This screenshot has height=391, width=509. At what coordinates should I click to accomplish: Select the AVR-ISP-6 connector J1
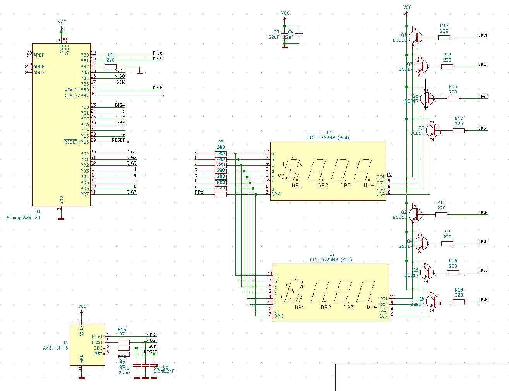87,345
